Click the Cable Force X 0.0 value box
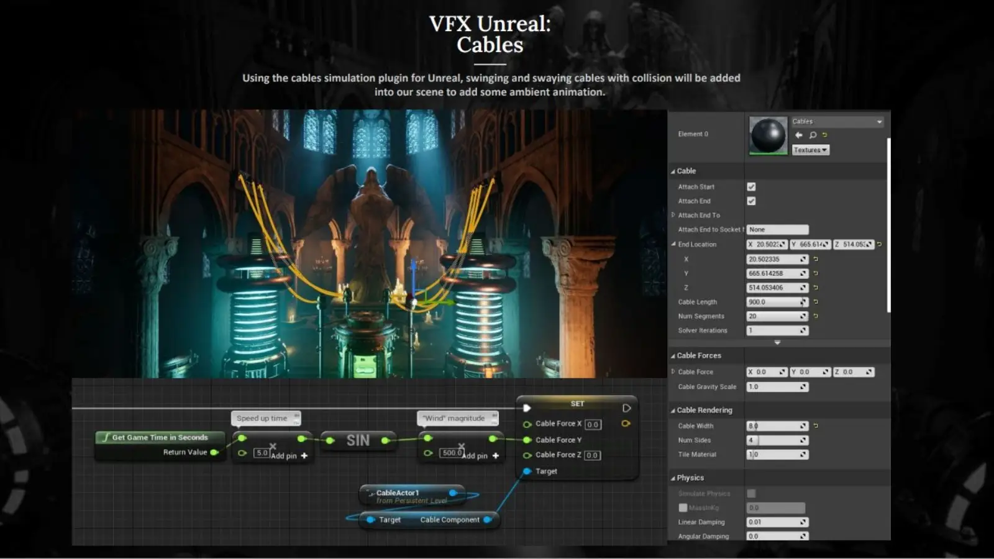The height and width of the screenshot is (559, 994). (x=593, y=425)
